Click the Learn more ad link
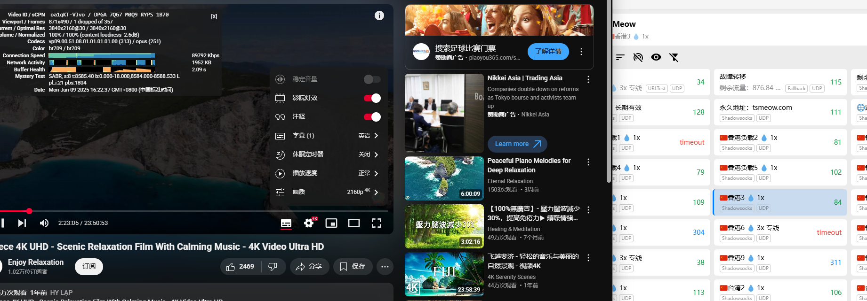This screenshot has height=301, width=867. tap(517, 144)
